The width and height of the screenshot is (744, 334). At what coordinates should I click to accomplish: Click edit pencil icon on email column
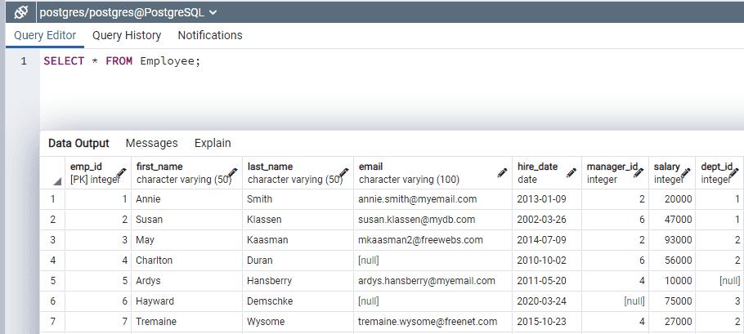503,173
